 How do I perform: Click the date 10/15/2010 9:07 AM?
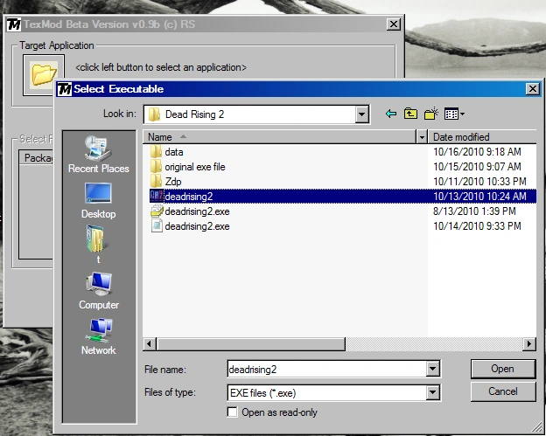[x=477, y=167]
